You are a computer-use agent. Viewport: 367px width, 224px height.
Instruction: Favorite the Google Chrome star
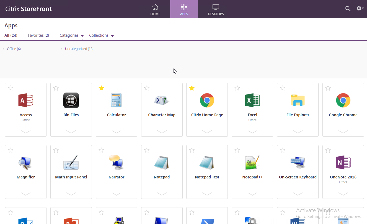tap(328, 88)
